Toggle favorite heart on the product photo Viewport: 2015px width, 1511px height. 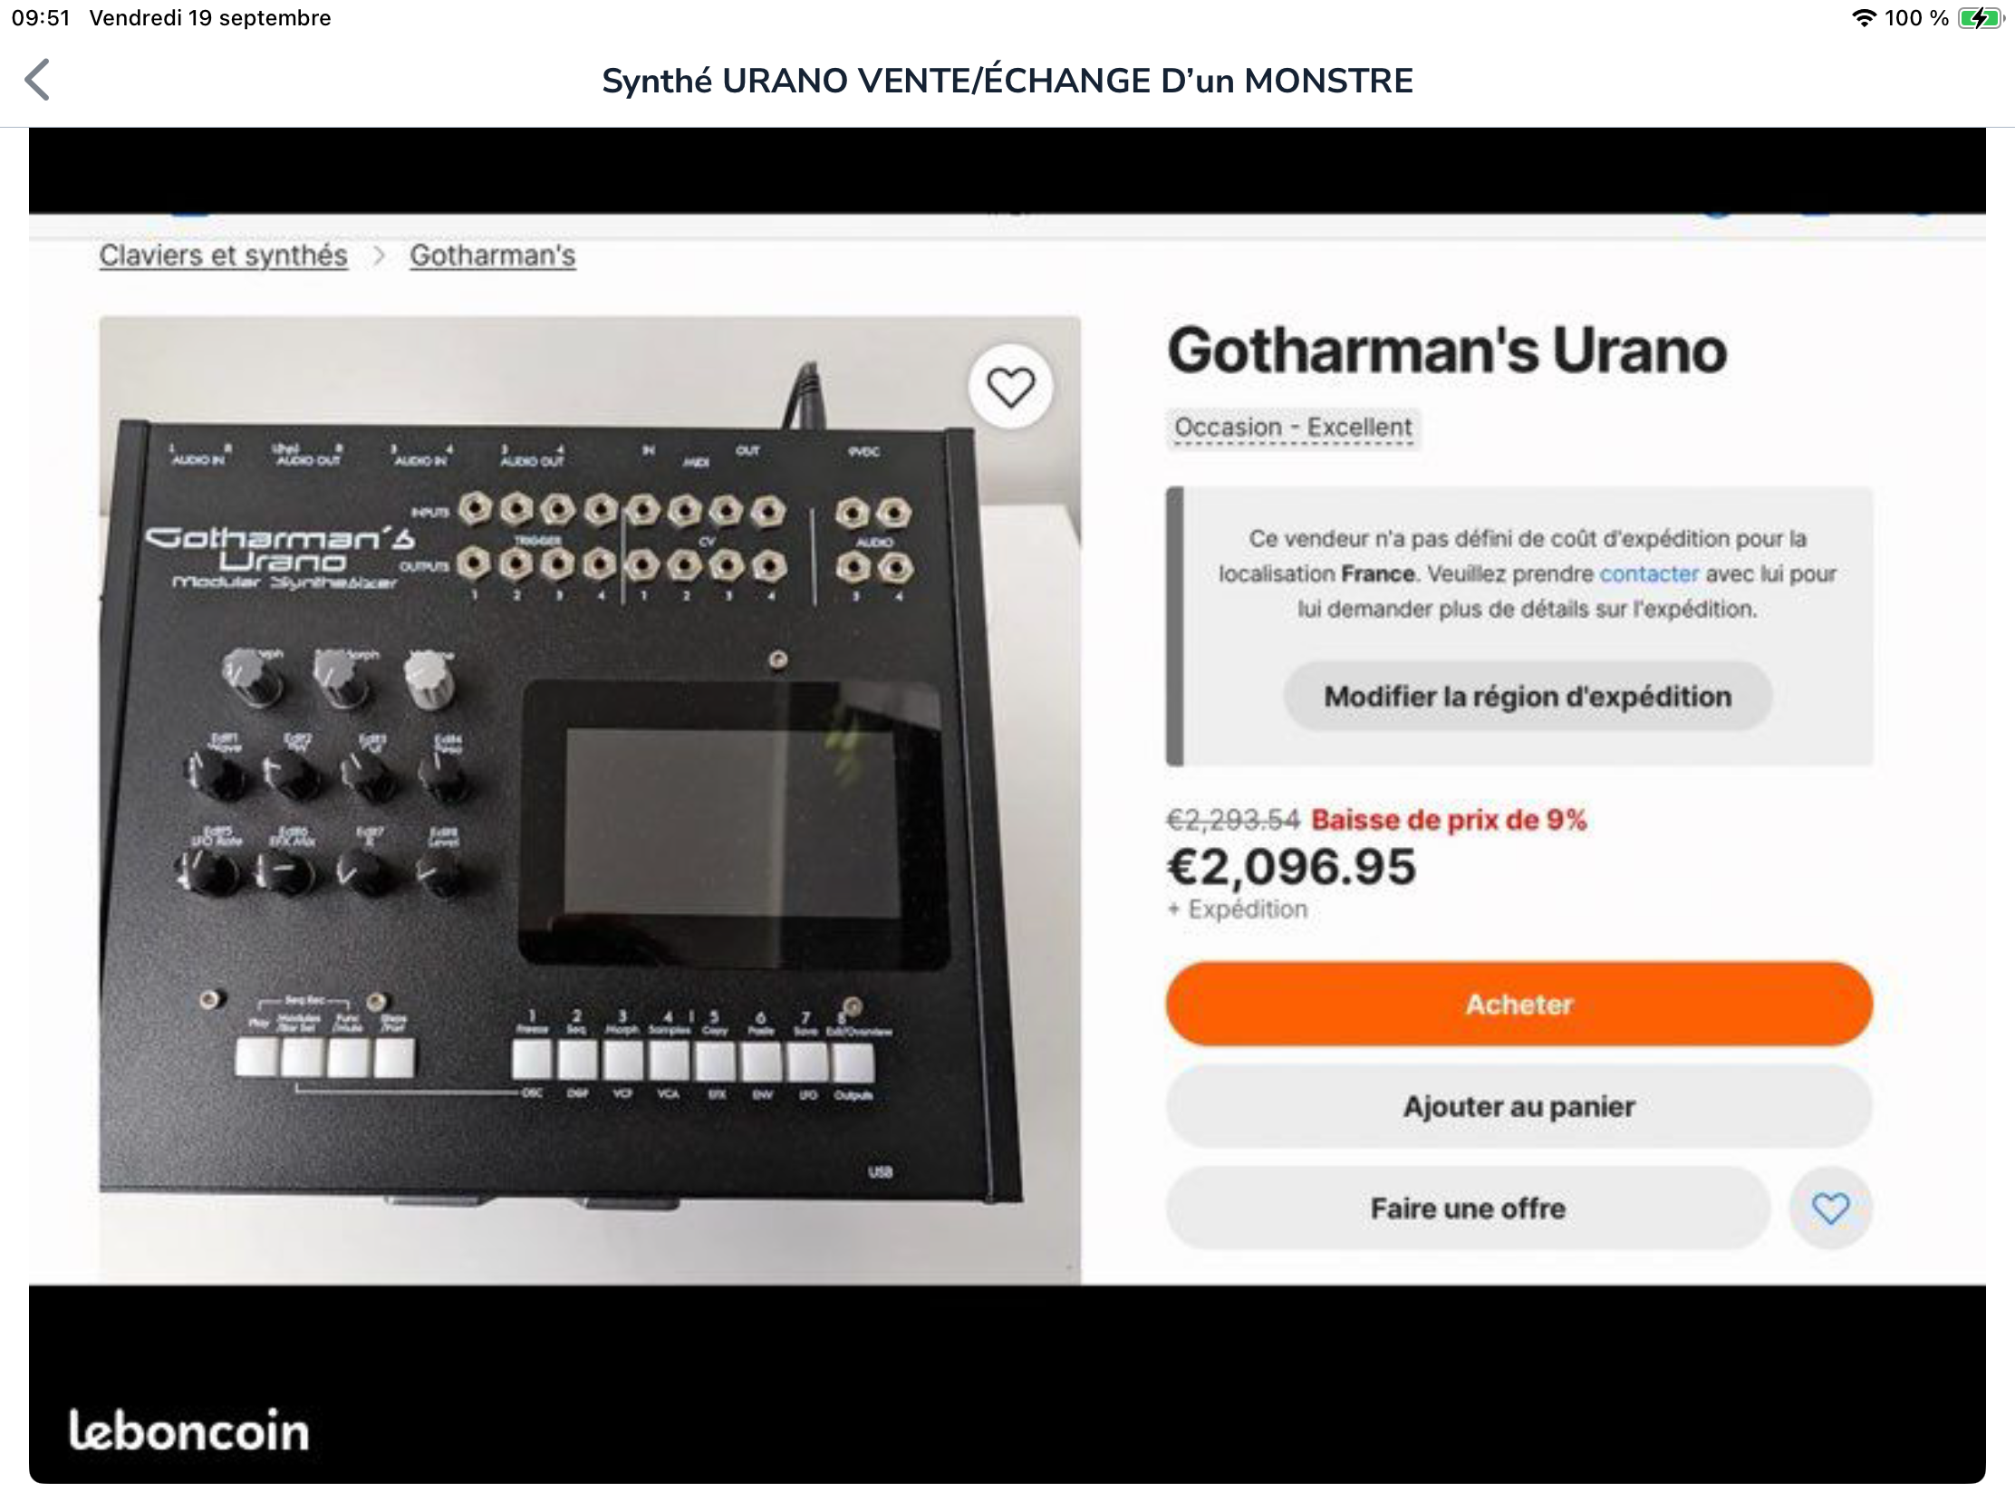pyautogui.click(x=1010, y=387)
